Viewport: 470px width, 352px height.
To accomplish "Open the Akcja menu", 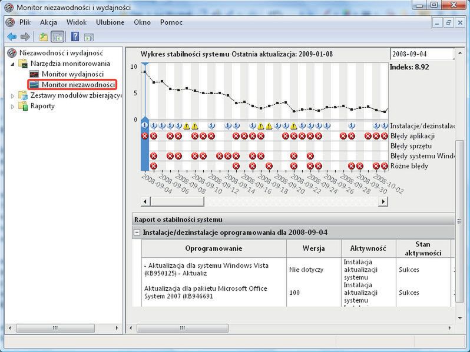I will [48, 22].
